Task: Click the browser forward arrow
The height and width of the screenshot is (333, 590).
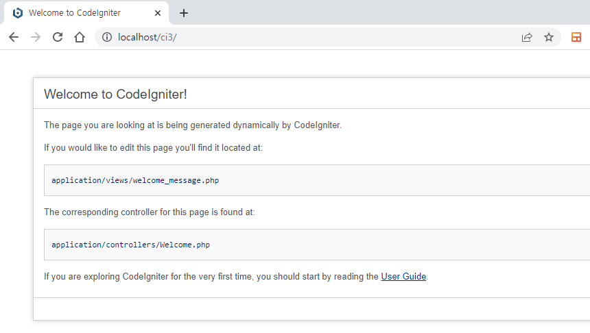Action: click(x=36, y=37)
